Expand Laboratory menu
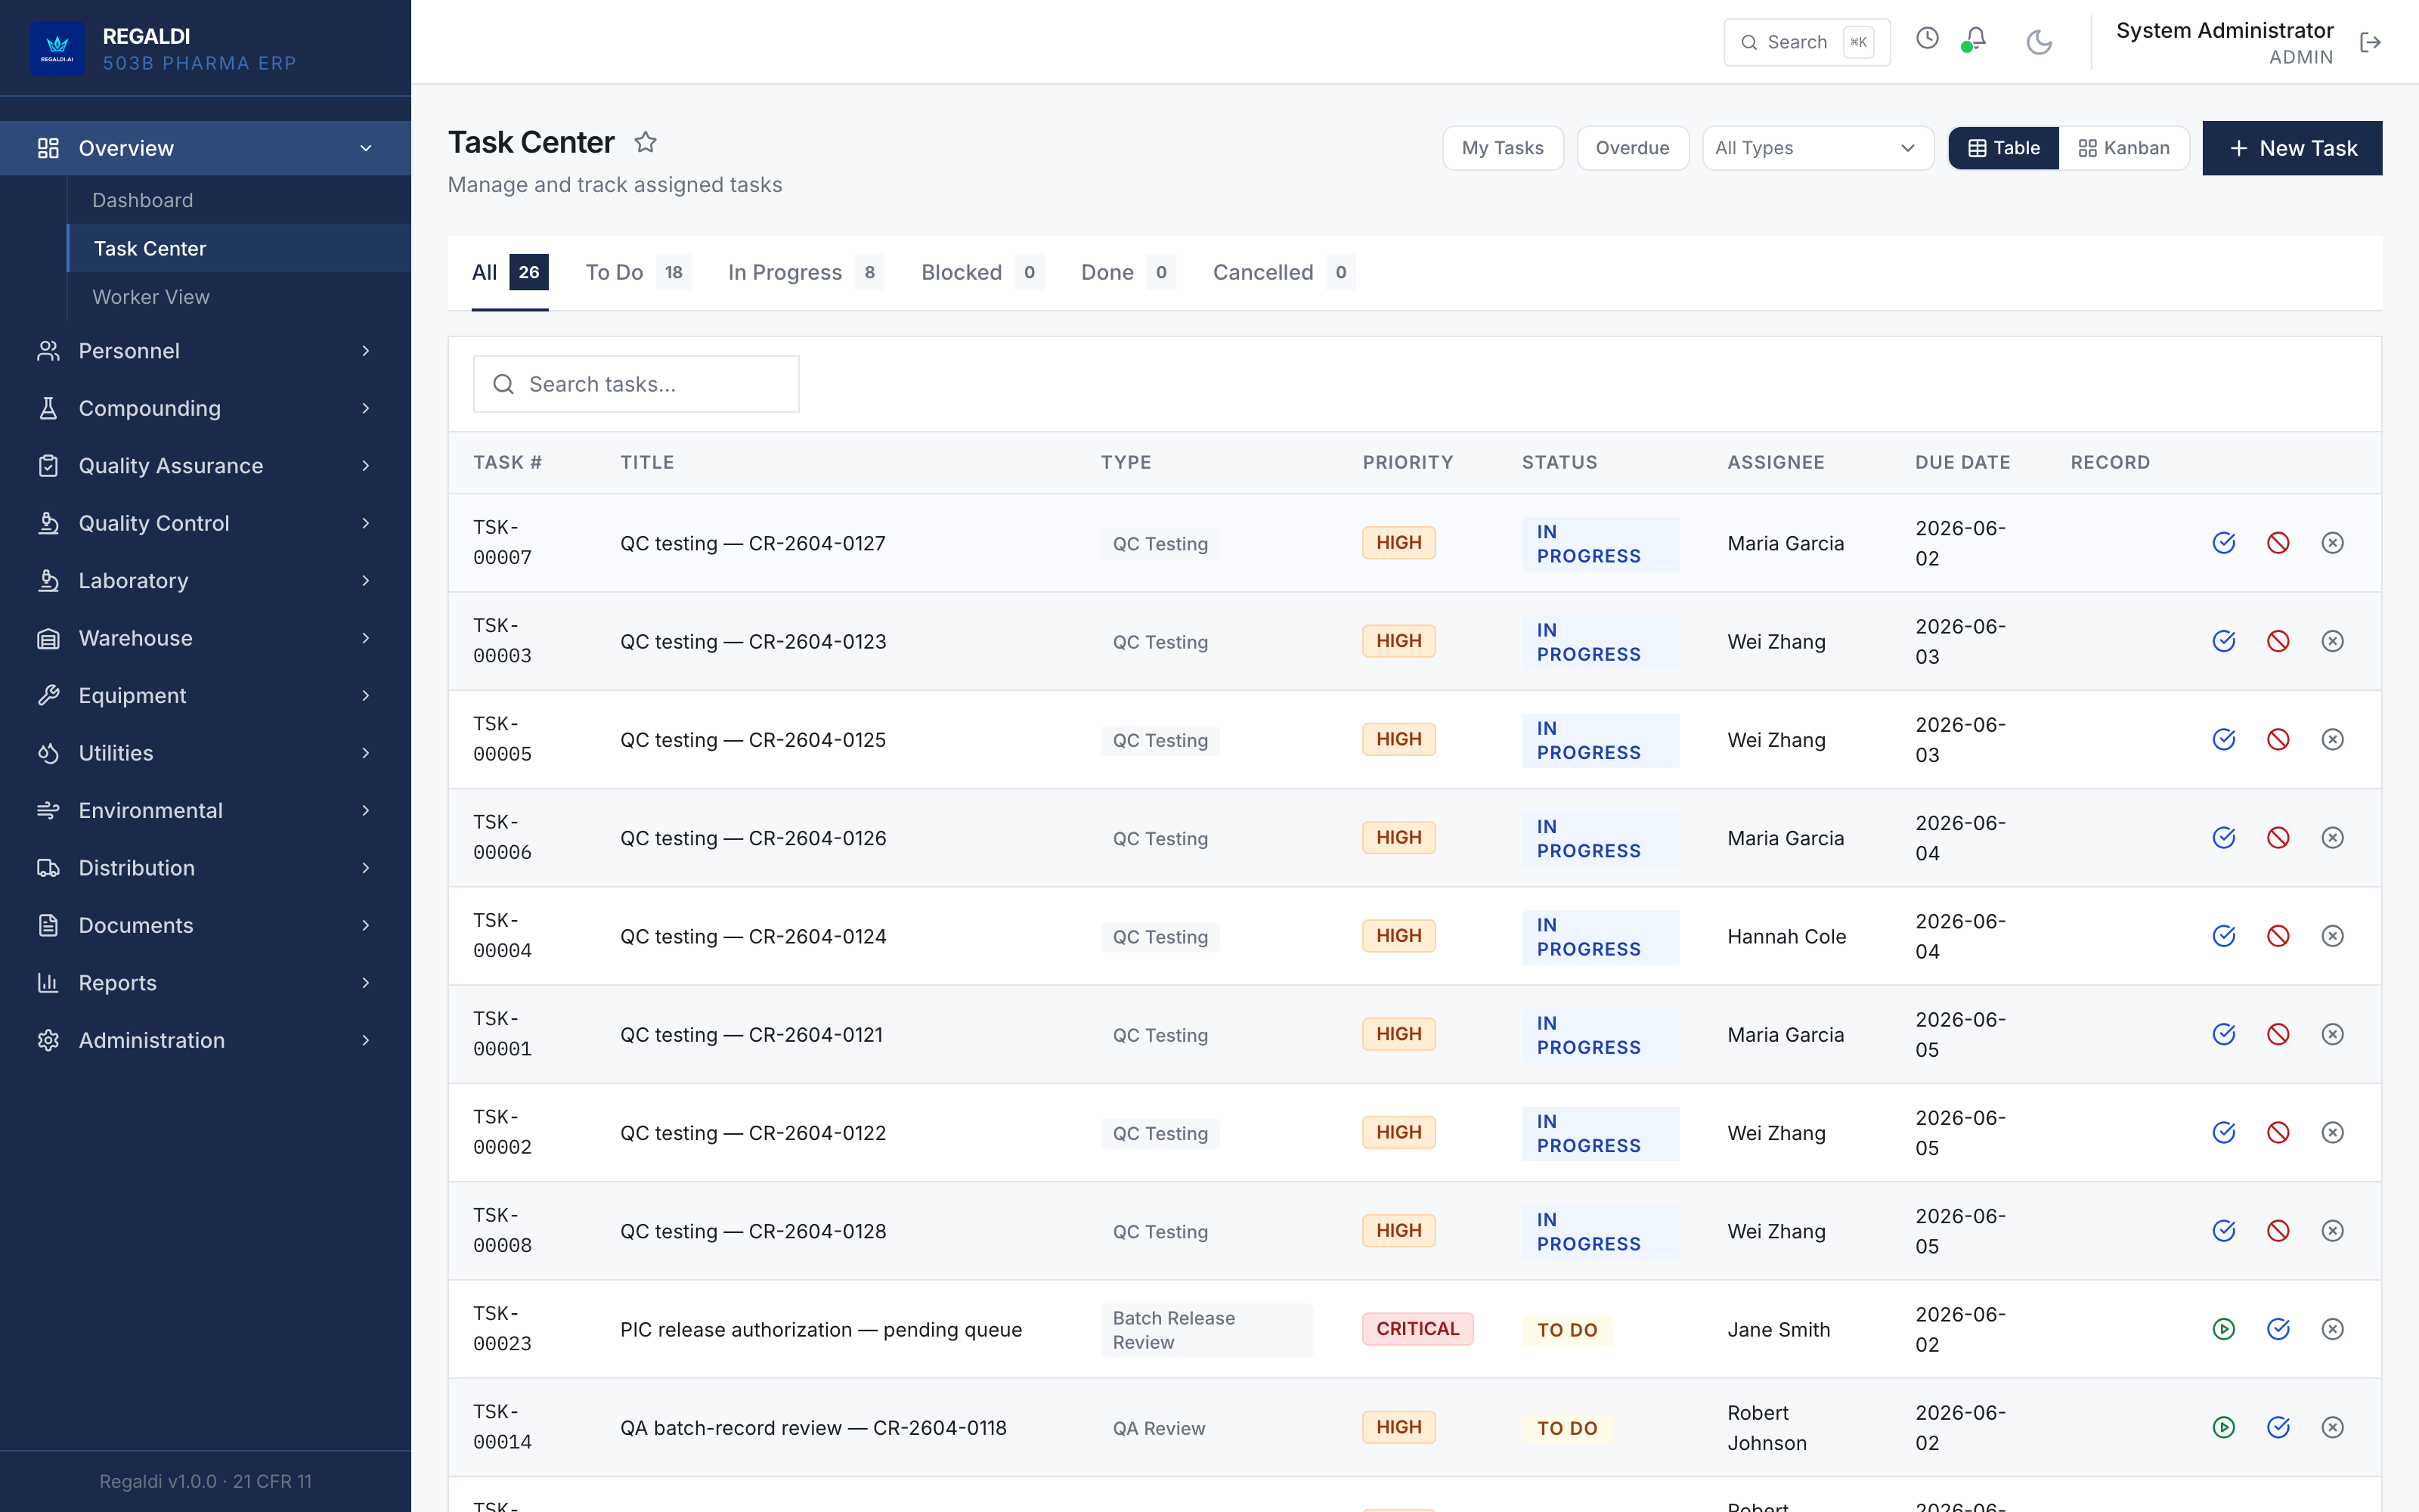Screen dimensions: 2419x1512 coord(205,581)
